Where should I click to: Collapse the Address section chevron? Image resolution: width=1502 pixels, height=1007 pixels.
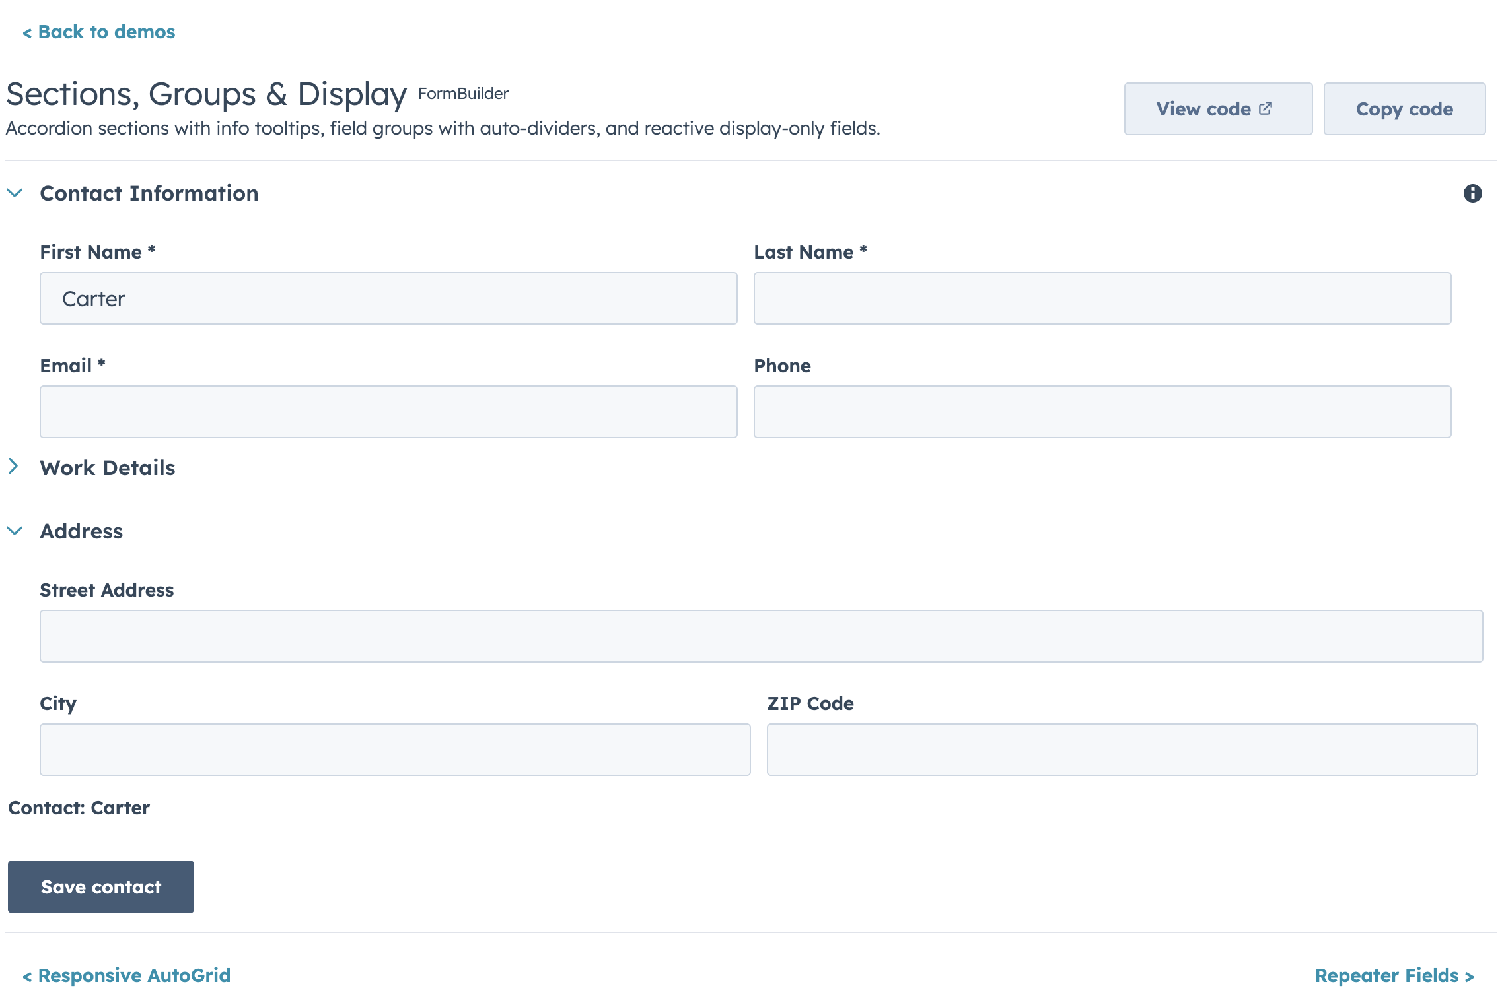15,531
